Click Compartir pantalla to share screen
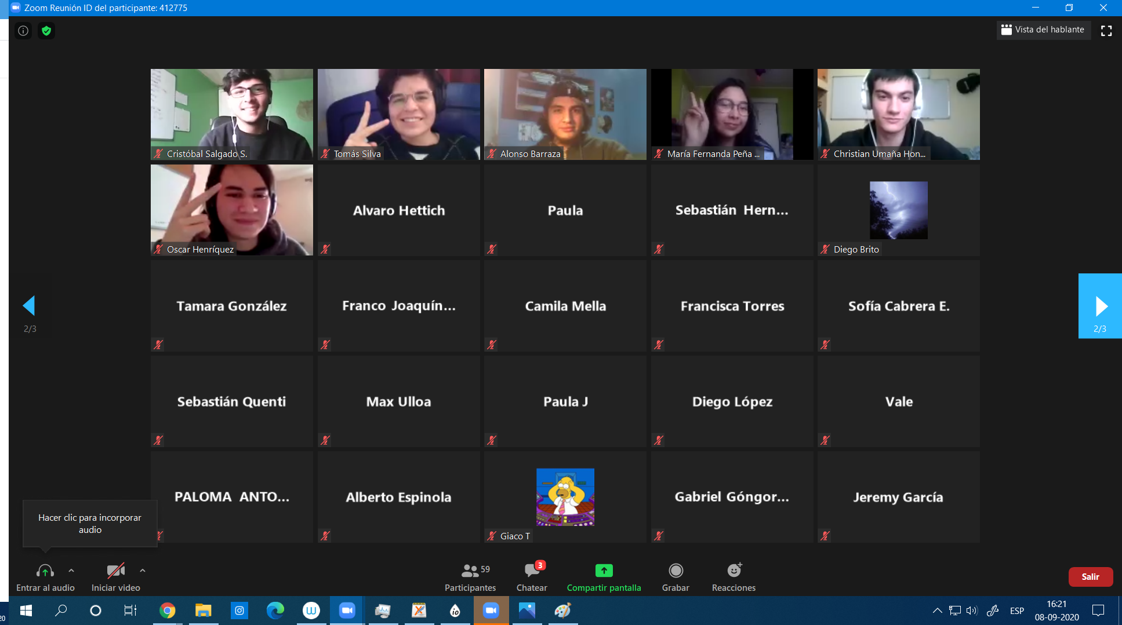The image size is (1122, 625). 604,577
